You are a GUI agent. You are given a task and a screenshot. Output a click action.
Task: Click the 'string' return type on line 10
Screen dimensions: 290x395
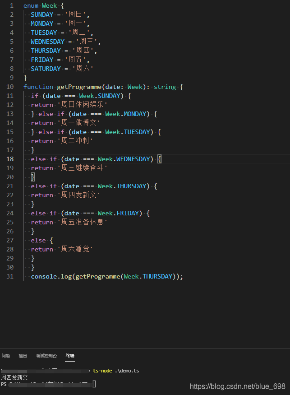click(165, 87)
